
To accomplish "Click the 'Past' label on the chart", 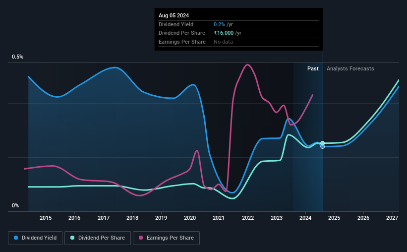I will [313, 68].
